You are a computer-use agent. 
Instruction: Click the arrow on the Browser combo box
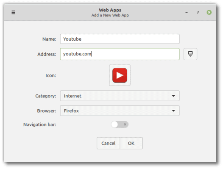[x=173, y=111]
